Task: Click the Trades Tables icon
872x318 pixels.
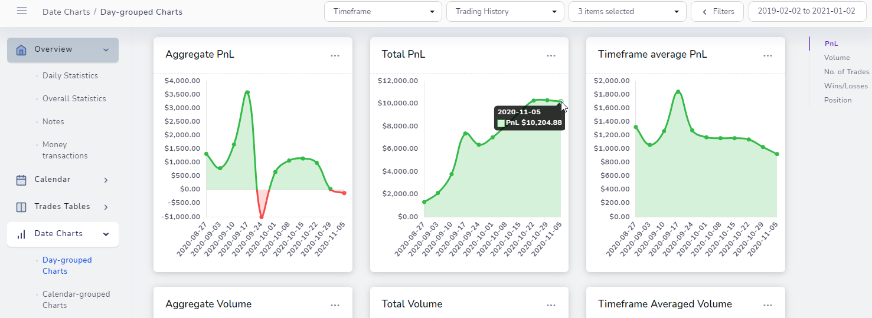Action: [x=21, y=207]
